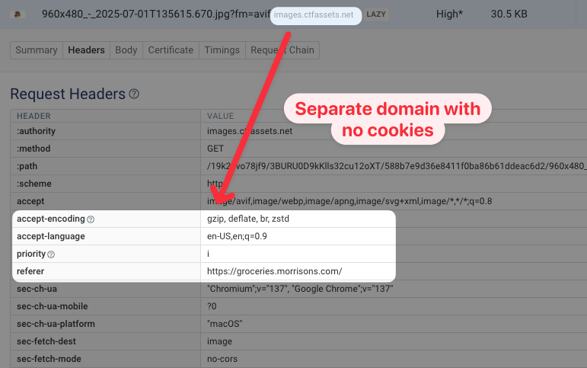This screenshot has width=587, height=368.
Task: Click the request thumbnail image icon
Action: 18,14
